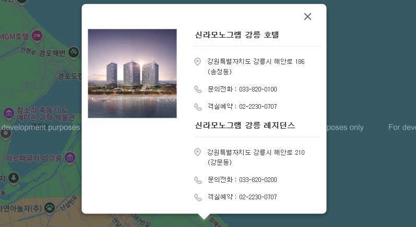Select the paw print marker by 연아놀자(주)
The height and width of the screenshot is (227, 416).
point(50,208)
